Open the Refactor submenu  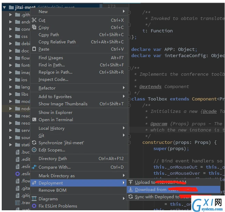(x=79, y=88)
